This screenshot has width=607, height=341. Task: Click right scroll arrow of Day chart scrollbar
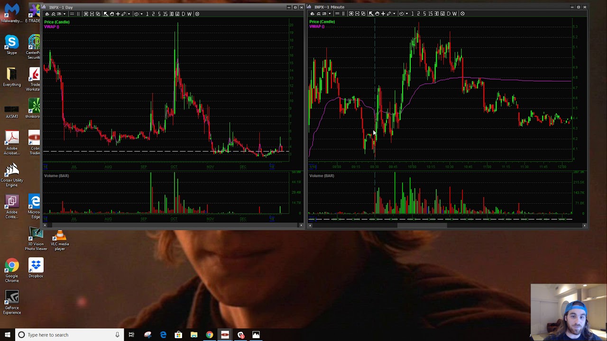click(301, 225)
